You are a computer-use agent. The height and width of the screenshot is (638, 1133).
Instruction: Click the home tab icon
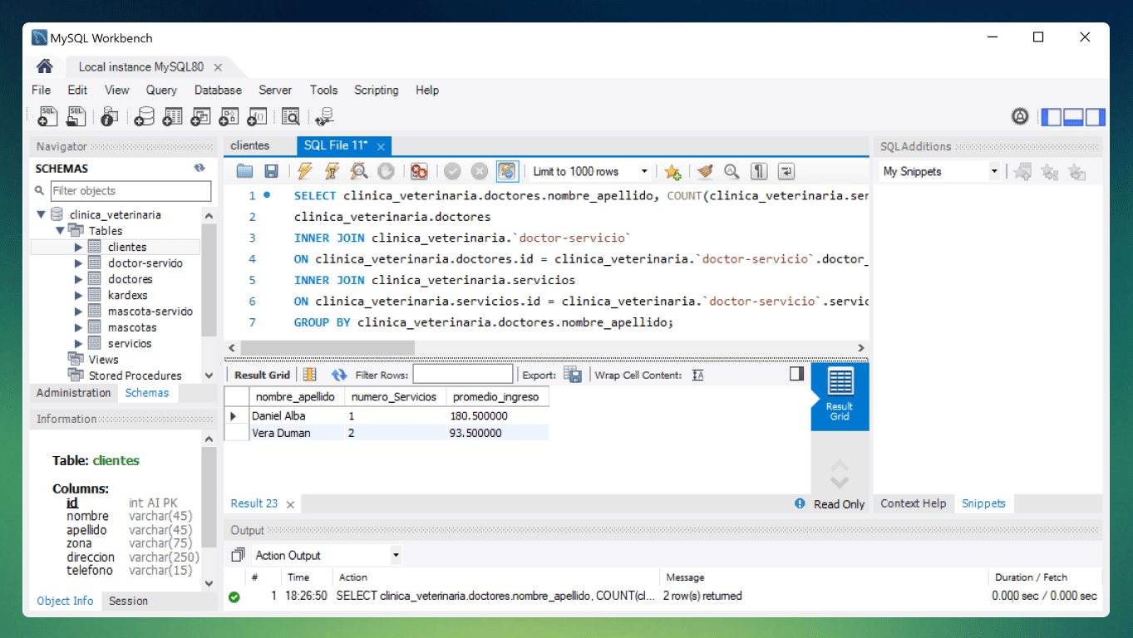pyautogui.click(x=45, y=66)
